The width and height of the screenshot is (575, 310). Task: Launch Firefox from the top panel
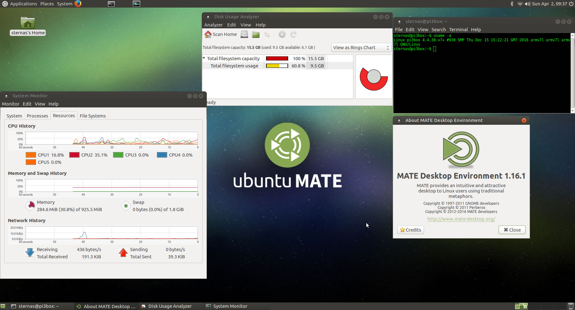click(x=78, y=4)
